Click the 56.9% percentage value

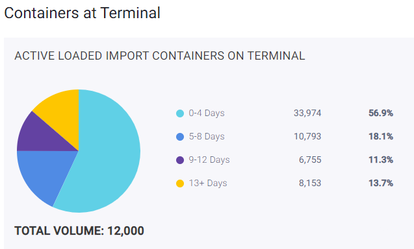381,113
